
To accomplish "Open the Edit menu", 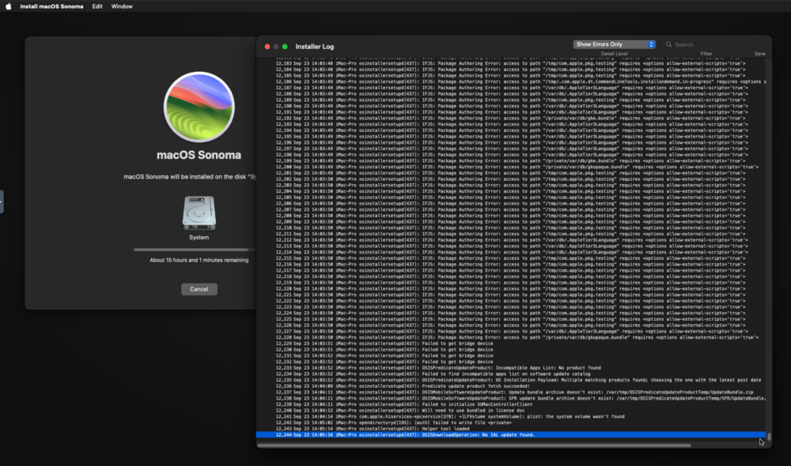I will (x=97, y=6).
